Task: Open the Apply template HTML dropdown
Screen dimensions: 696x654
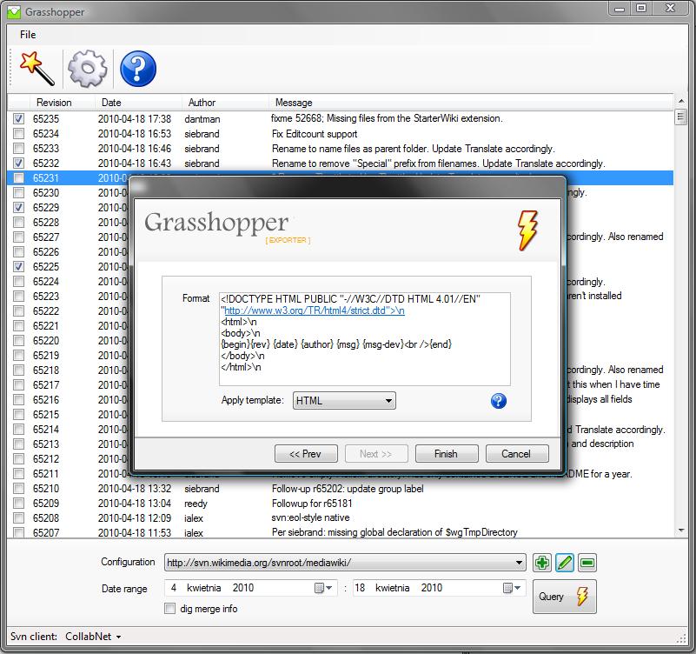Action: pyautogui.click(x=344, y=401)
